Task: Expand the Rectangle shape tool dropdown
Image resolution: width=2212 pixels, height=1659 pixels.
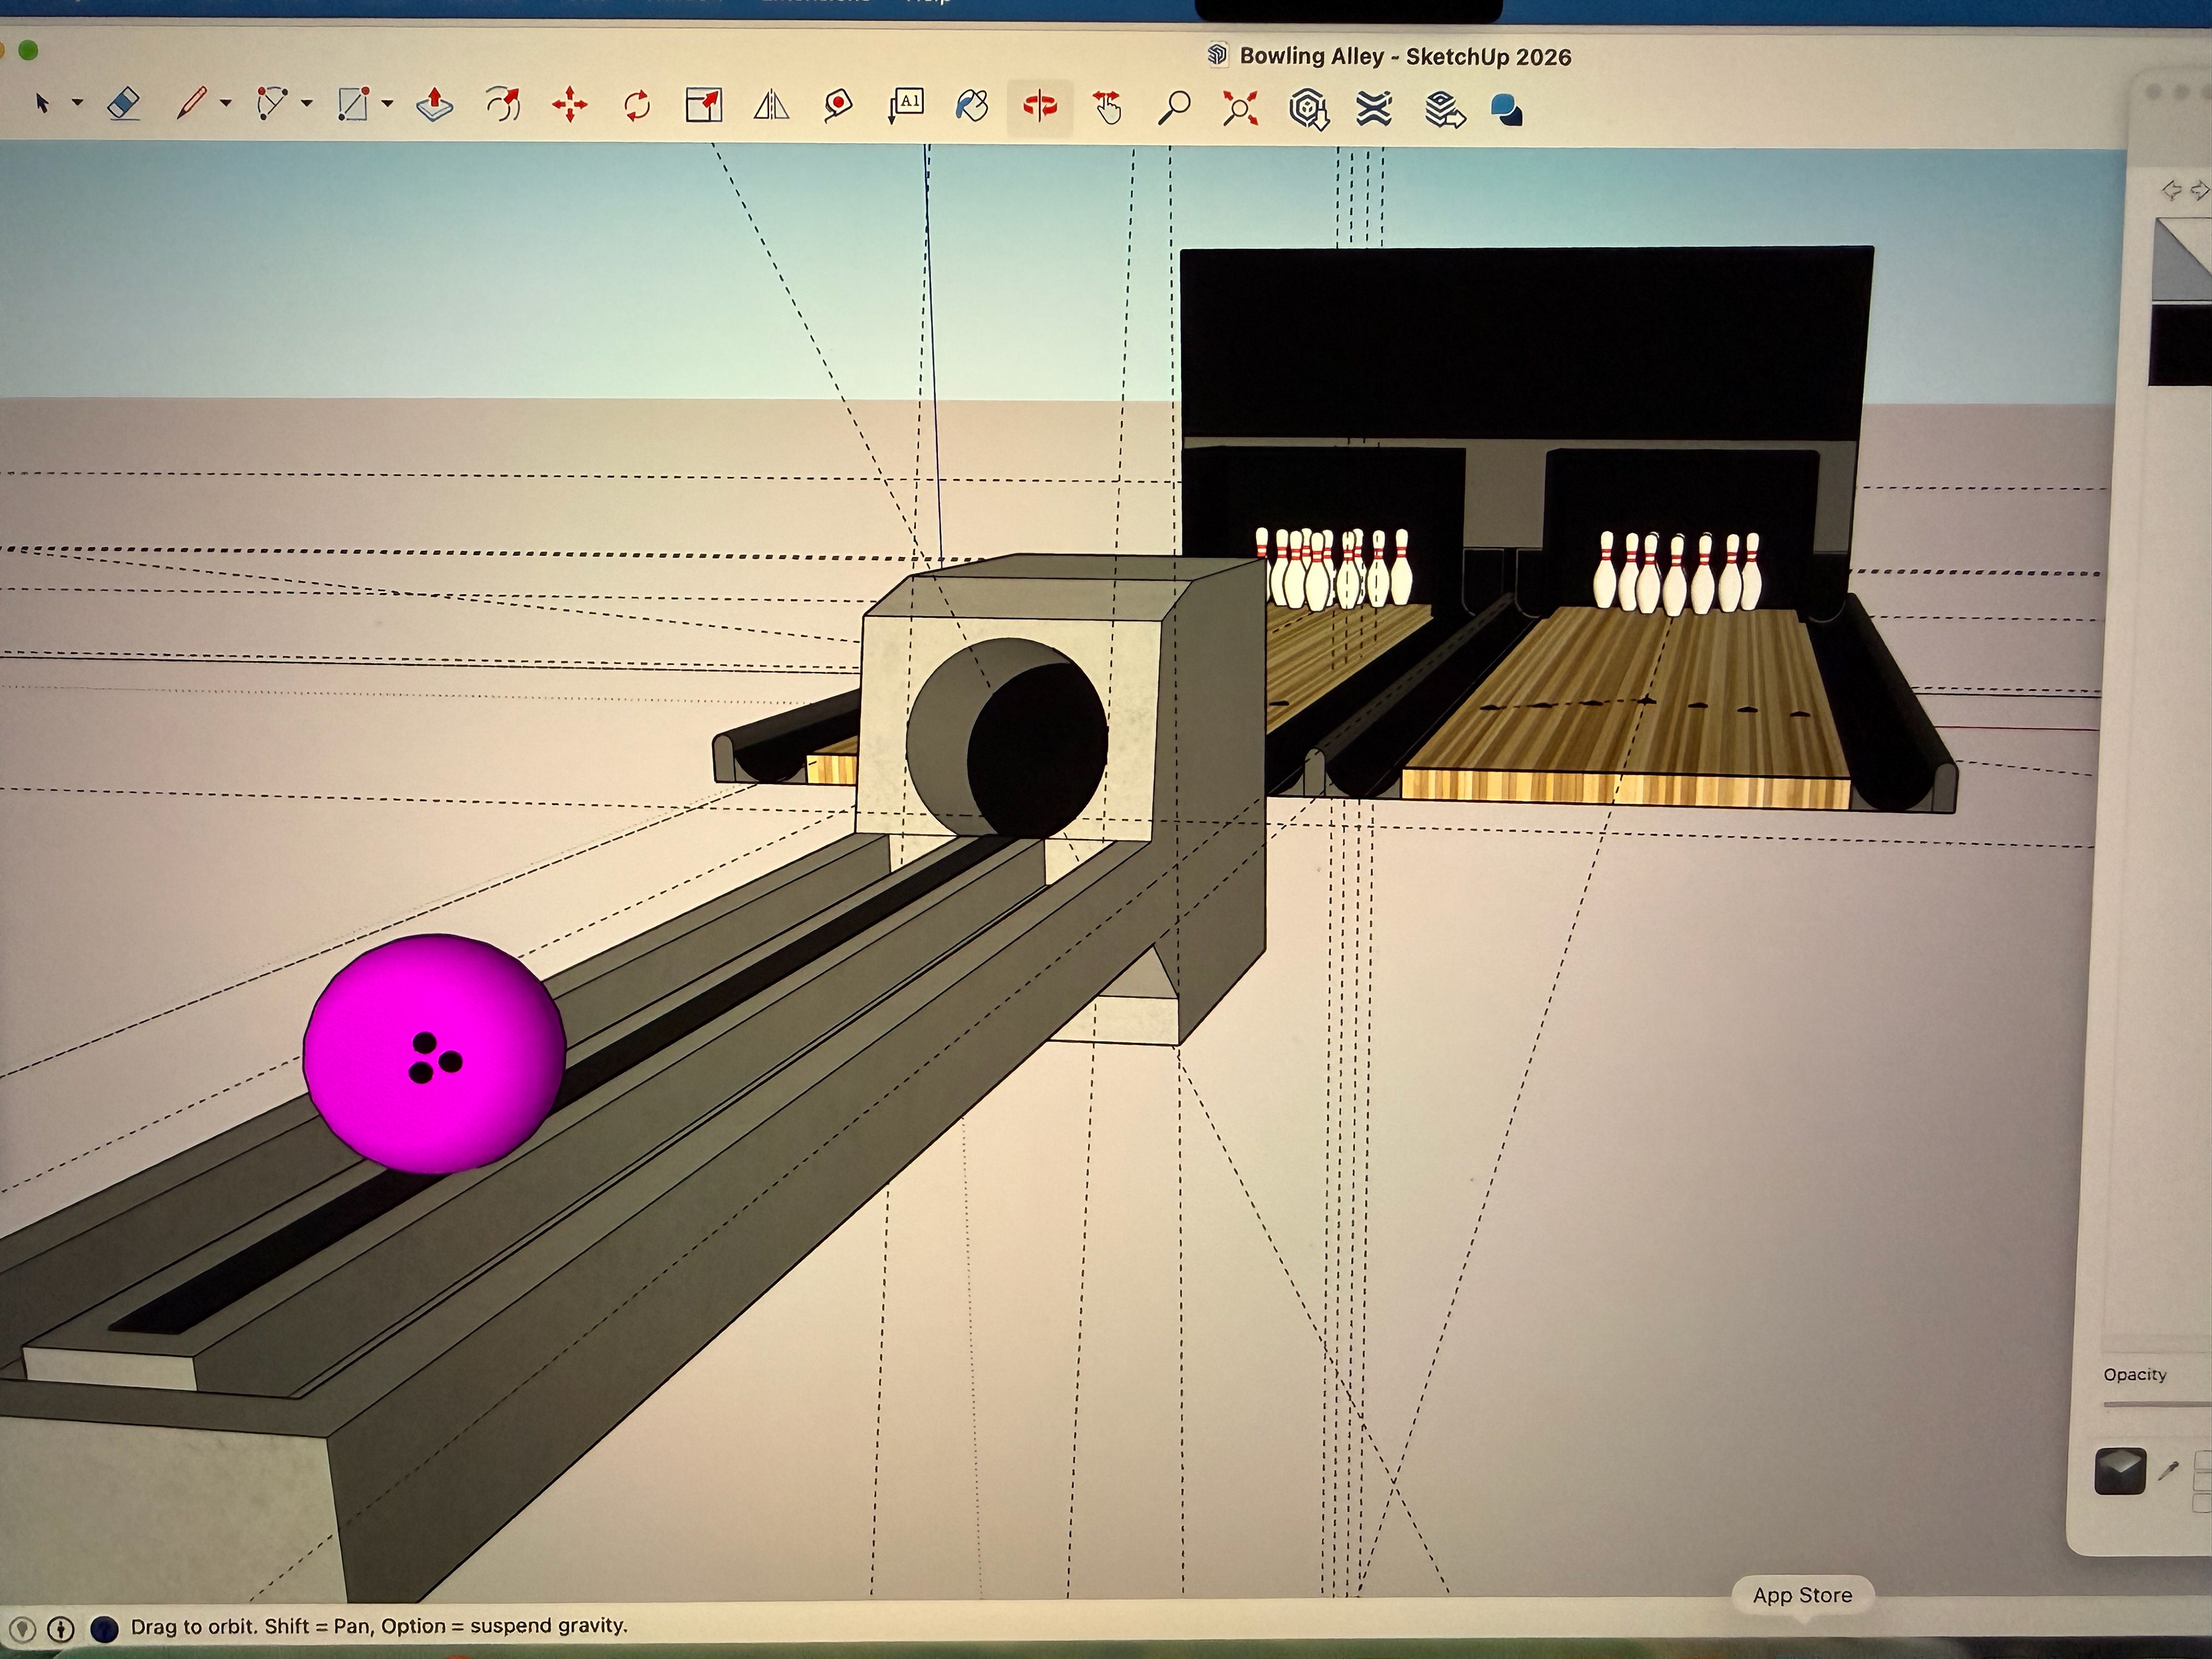Action: tap(388, 103)
